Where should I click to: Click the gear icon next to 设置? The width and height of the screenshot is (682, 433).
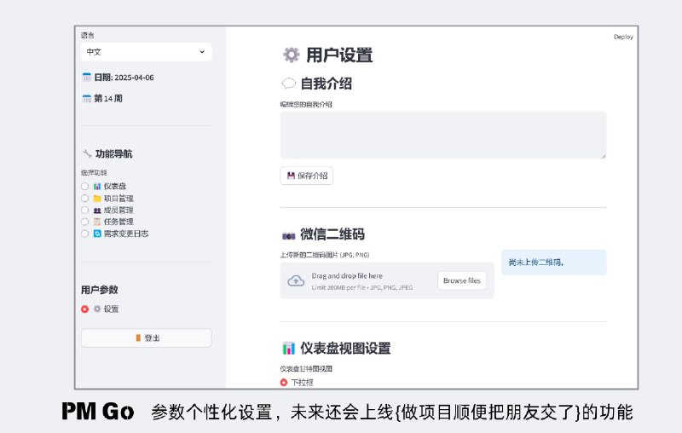(x=97, y=309)
